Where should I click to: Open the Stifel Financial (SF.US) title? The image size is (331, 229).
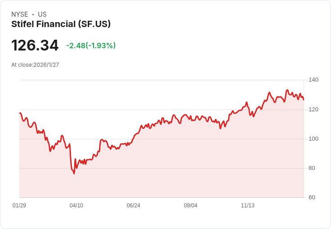61,24
